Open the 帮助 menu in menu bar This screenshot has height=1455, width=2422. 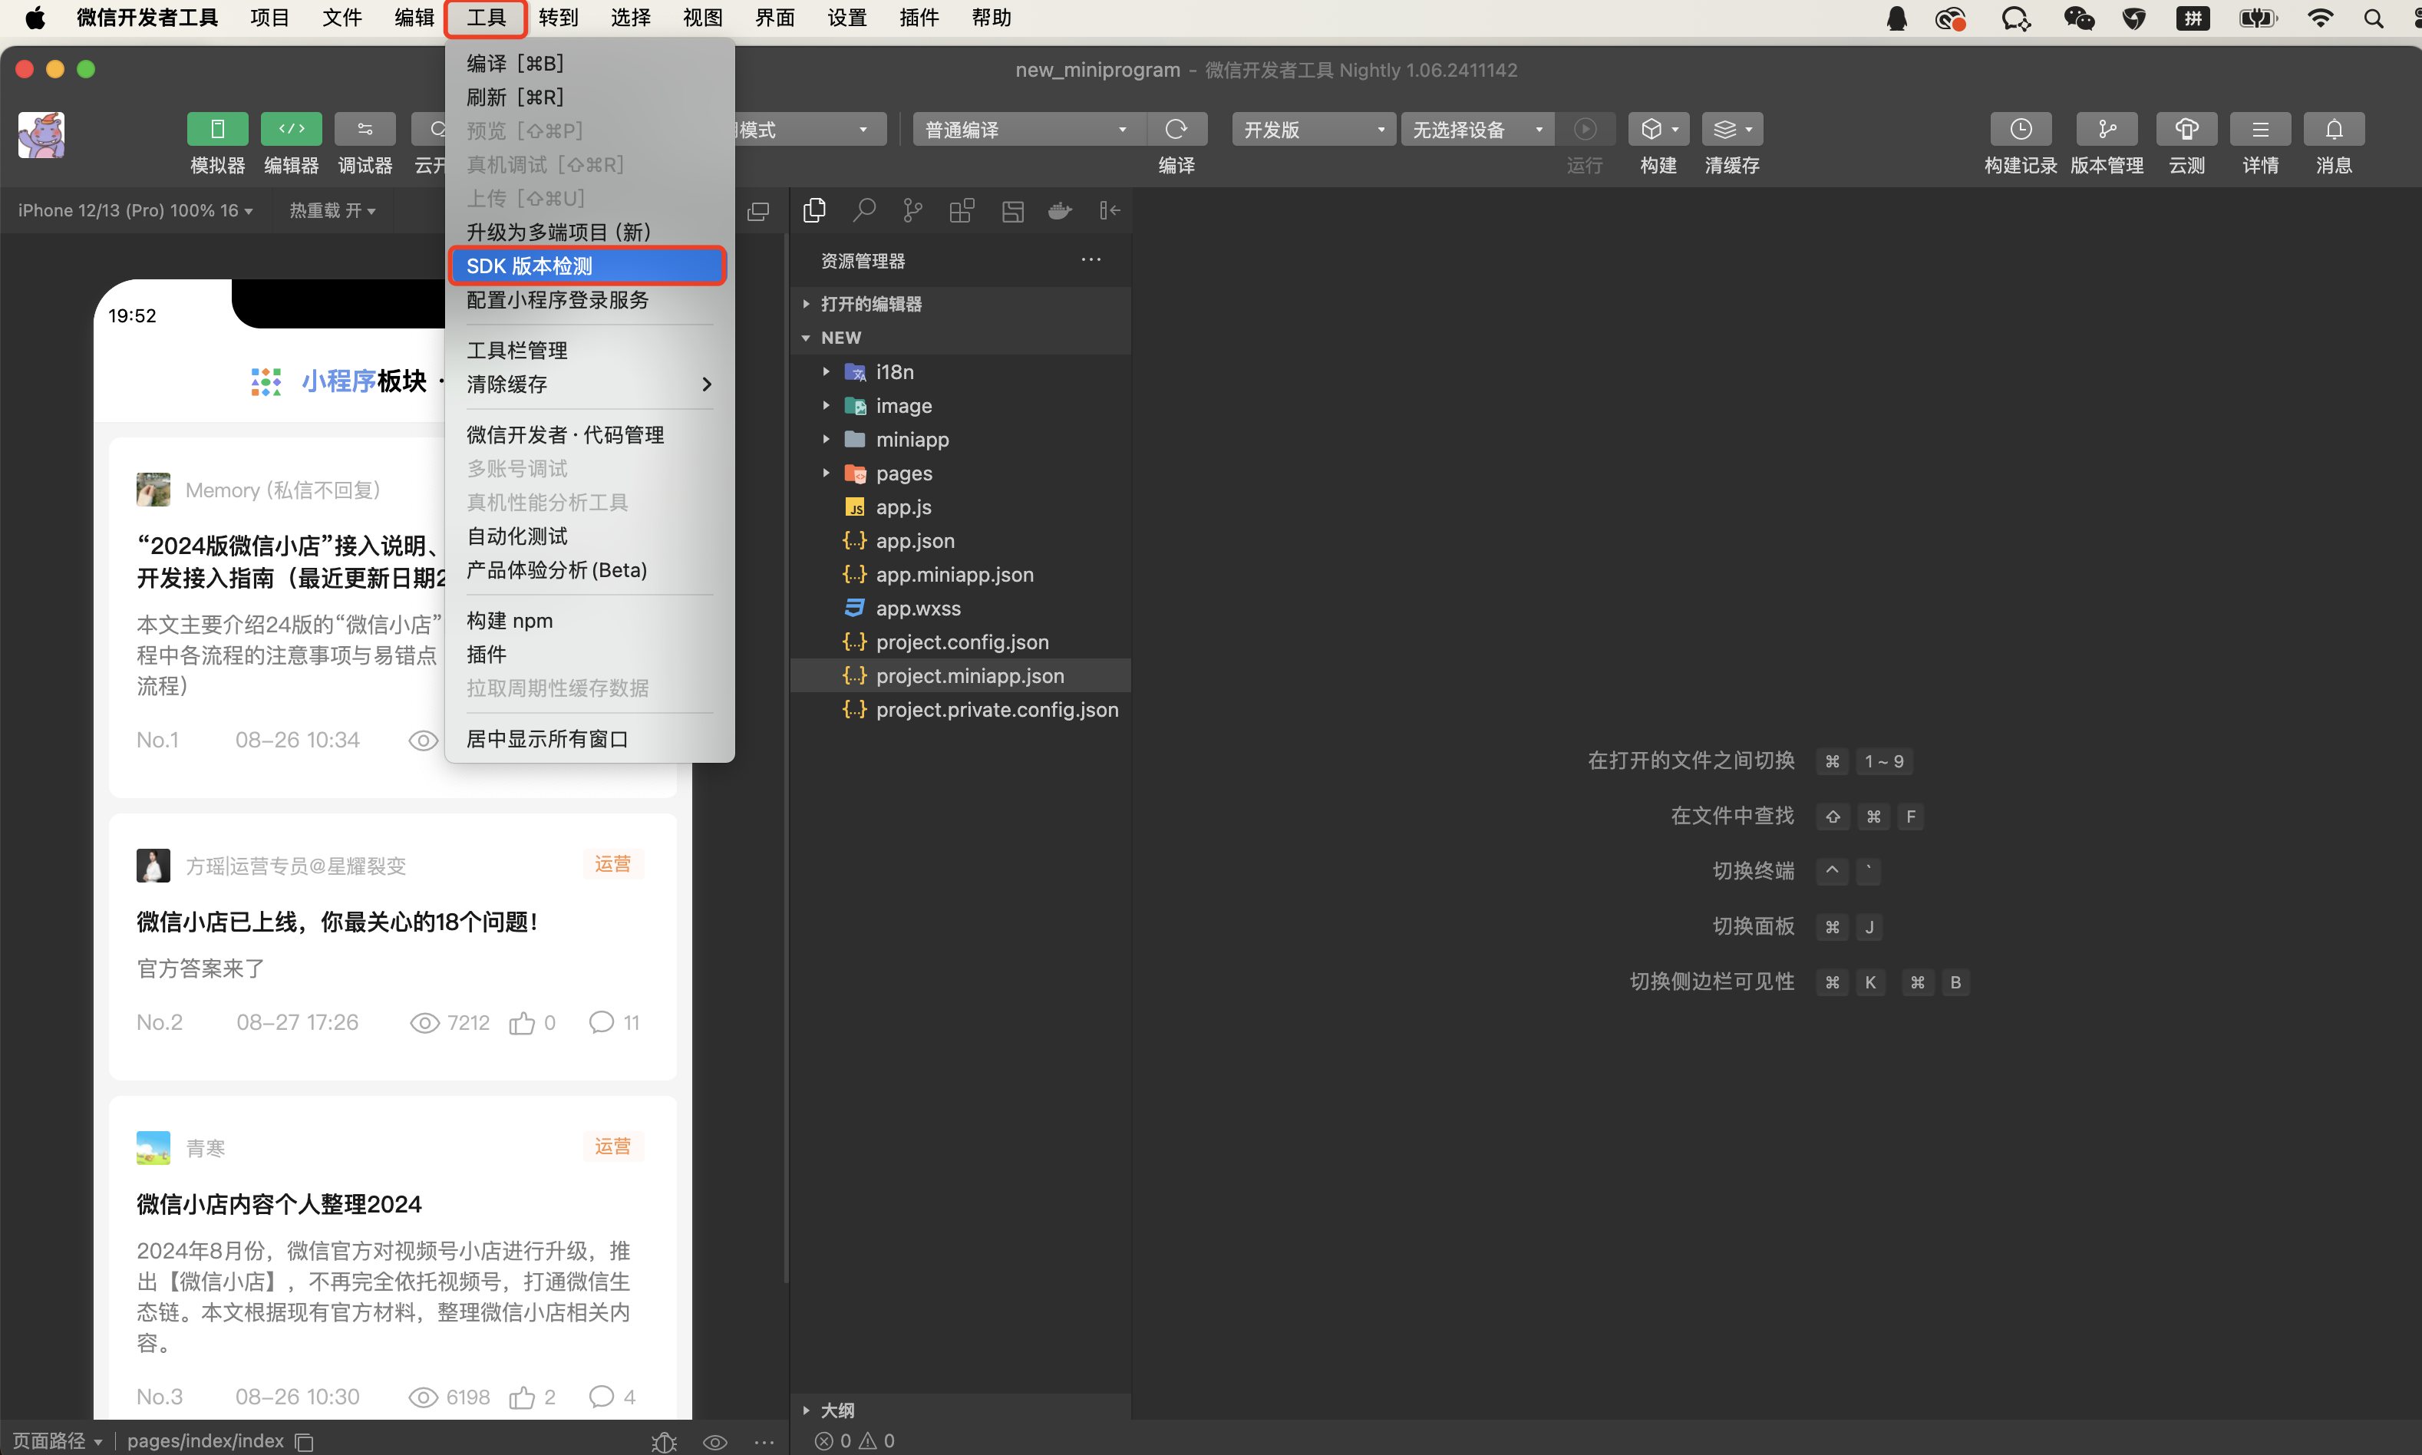coord(992,18)
